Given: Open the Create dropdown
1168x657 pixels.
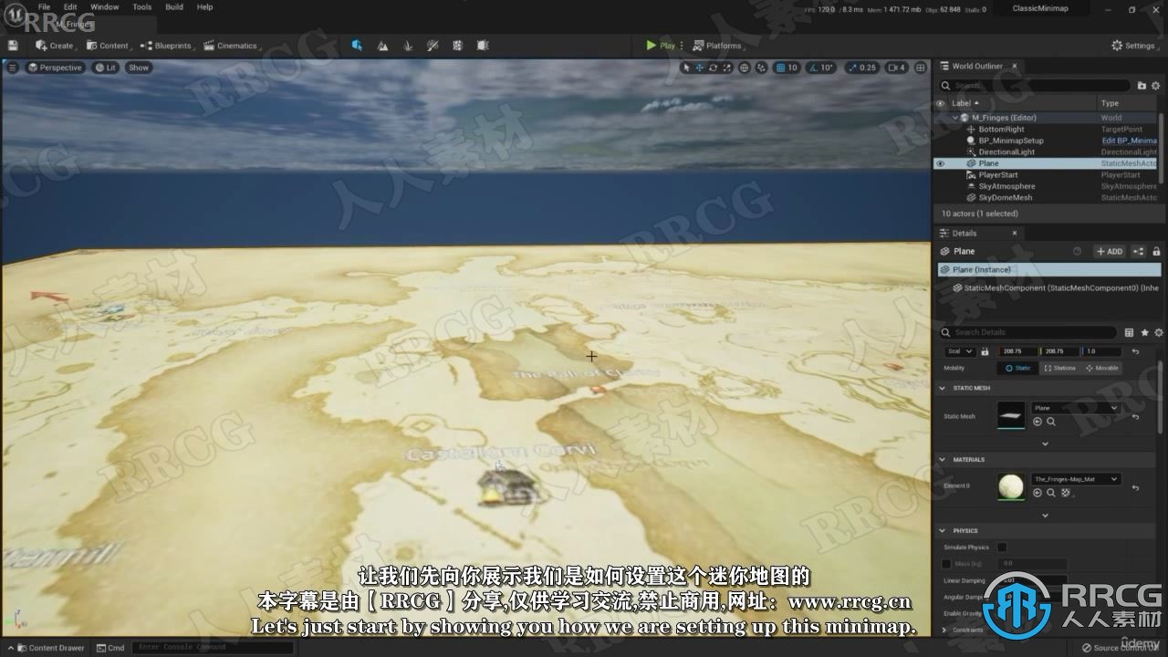Looking at the screenshot, I should point(56,46).
